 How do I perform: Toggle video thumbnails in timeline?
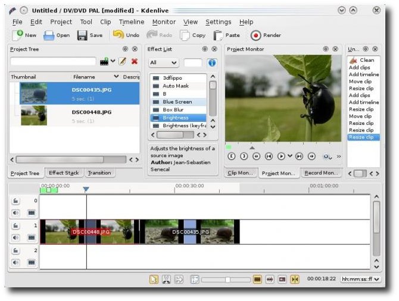click(257, 280)
